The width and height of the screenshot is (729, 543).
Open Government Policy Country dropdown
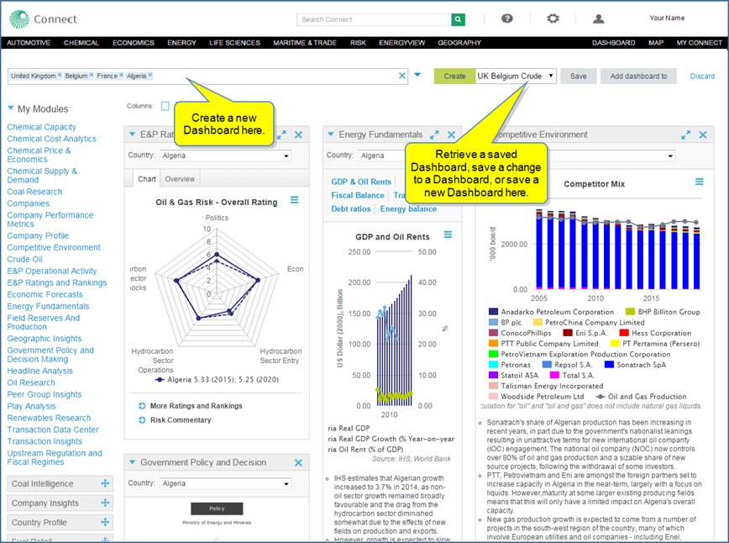click(x=225, y=483)
